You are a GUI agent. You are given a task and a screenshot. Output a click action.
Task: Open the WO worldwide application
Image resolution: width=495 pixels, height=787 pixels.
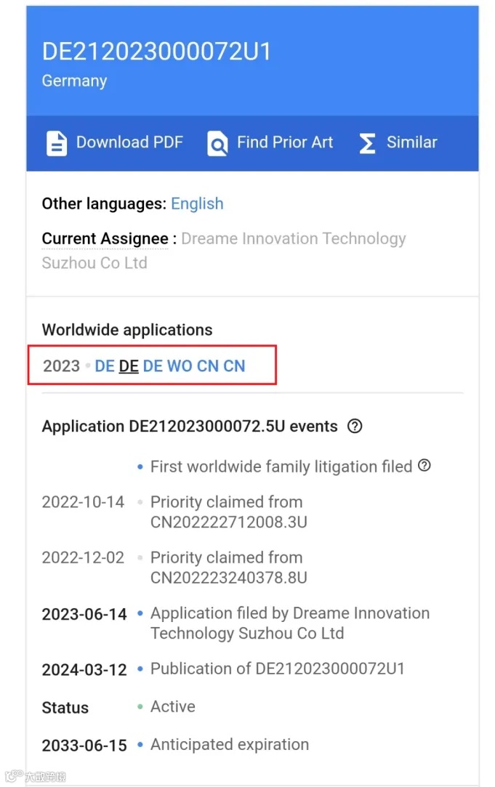click(x=180, y=366)
